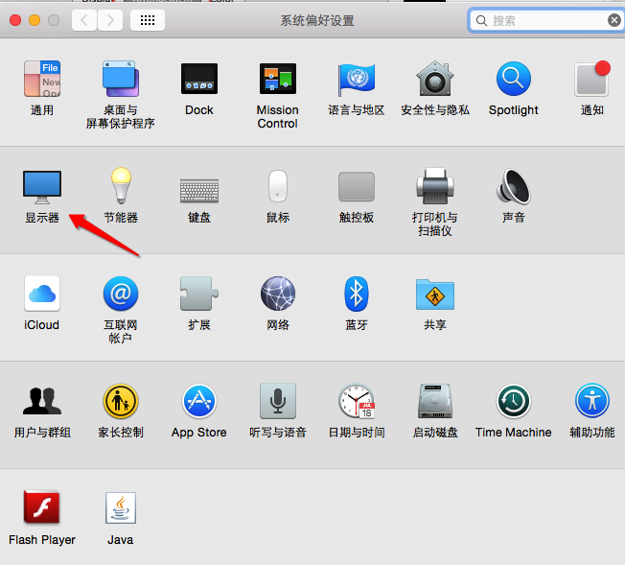Open 安全性与隐私 security settings
This screenshot has height=565, width=625.
(x=435, y=80)
